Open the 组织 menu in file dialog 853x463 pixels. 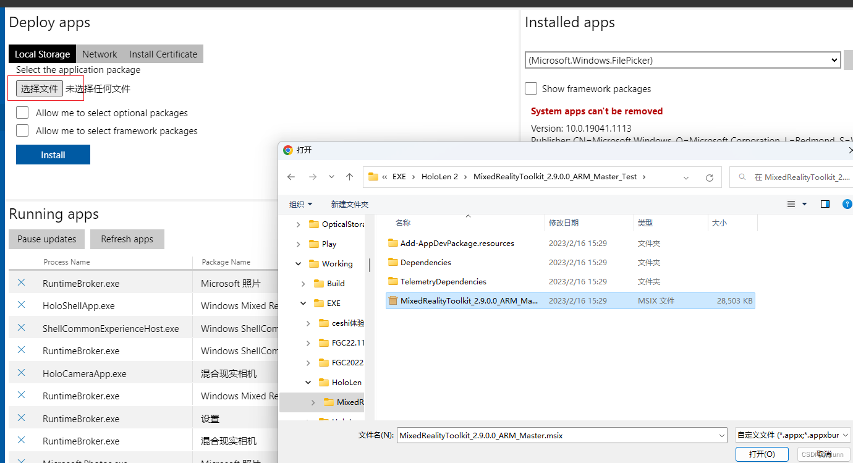301,204
